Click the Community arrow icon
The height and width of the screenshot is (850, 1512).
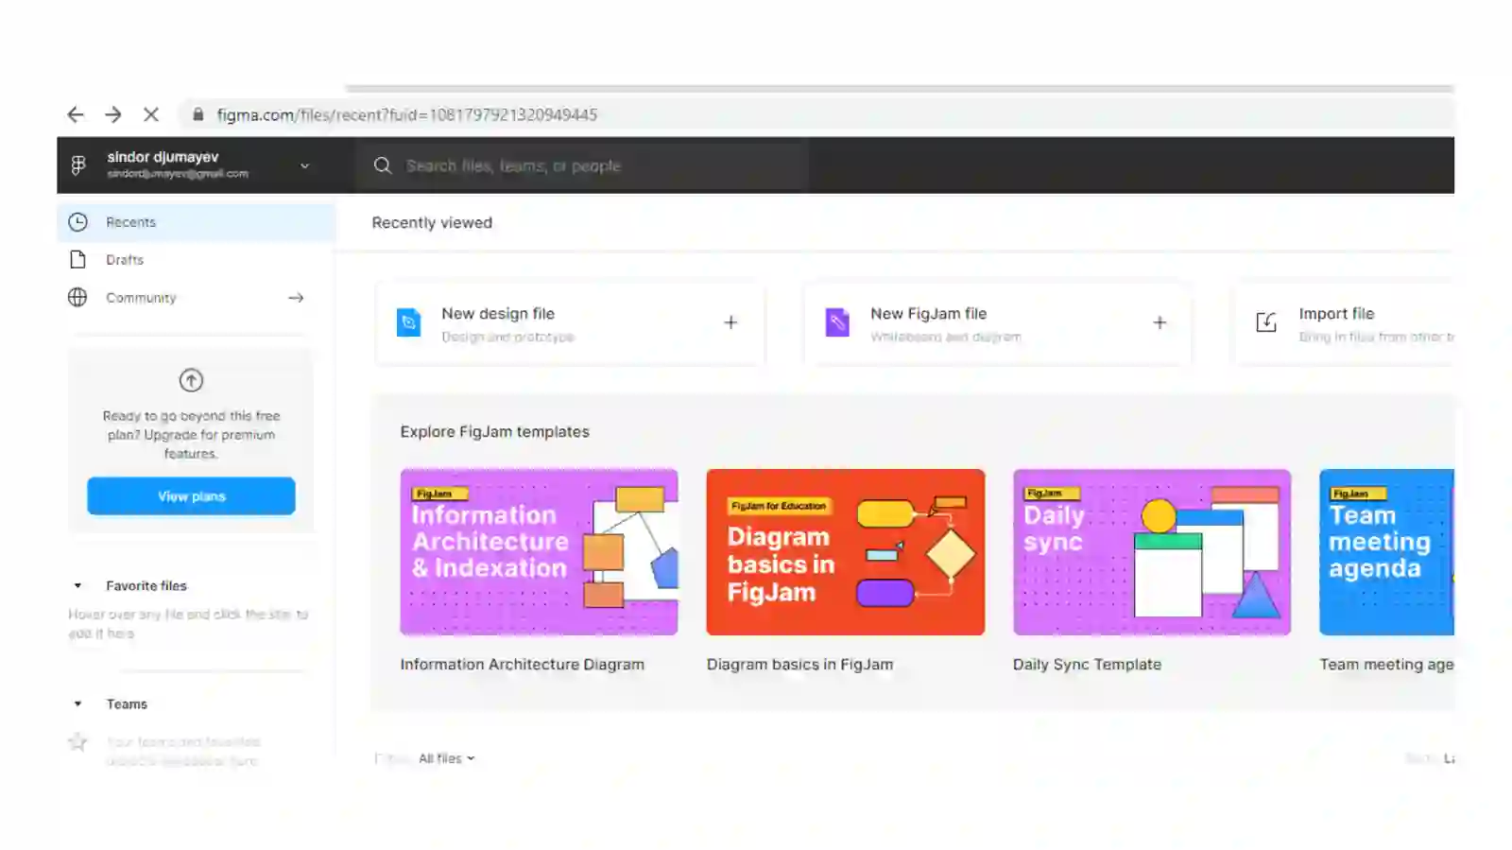[x=296, y=297]
